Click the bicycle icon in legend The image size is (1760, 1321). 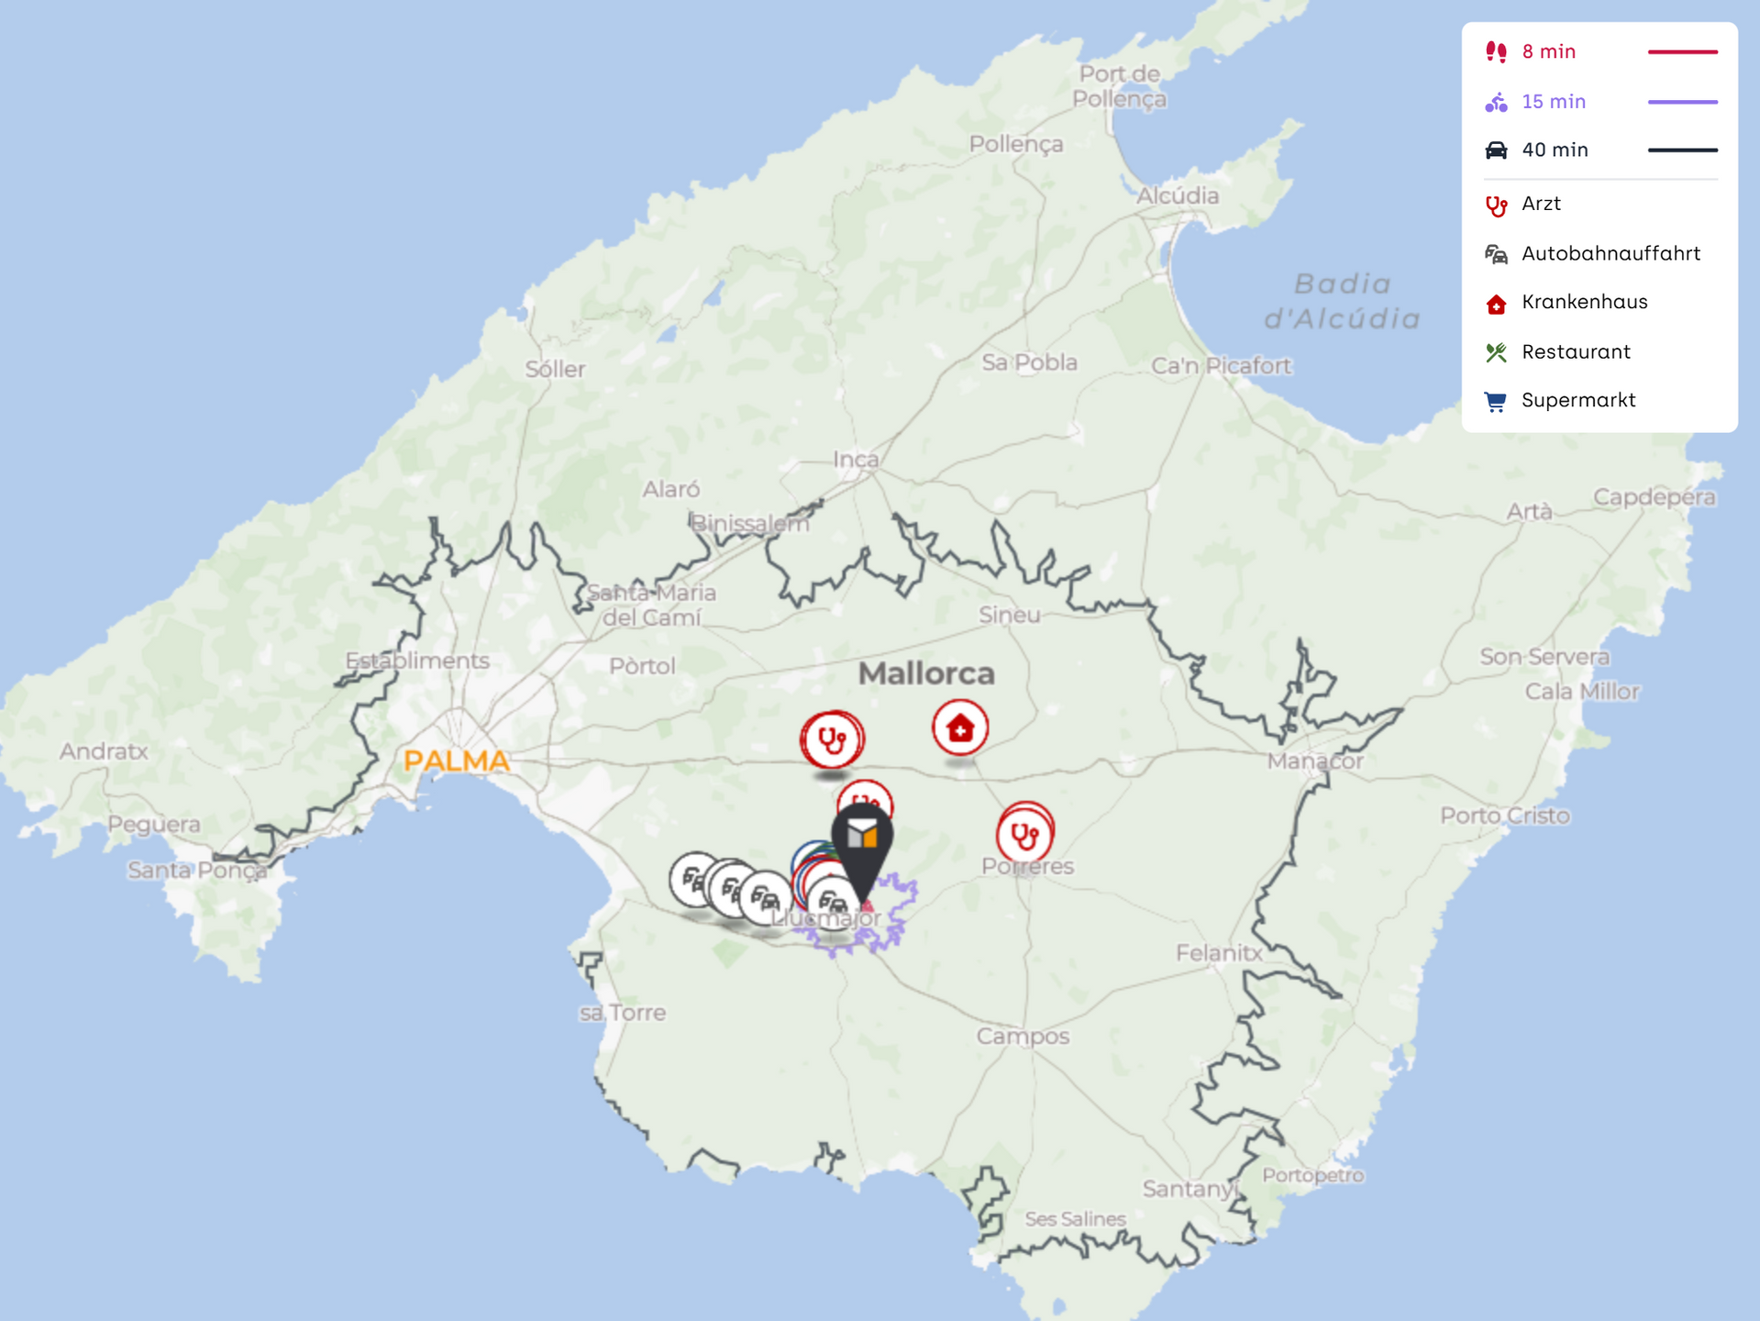click(1496, 102)
